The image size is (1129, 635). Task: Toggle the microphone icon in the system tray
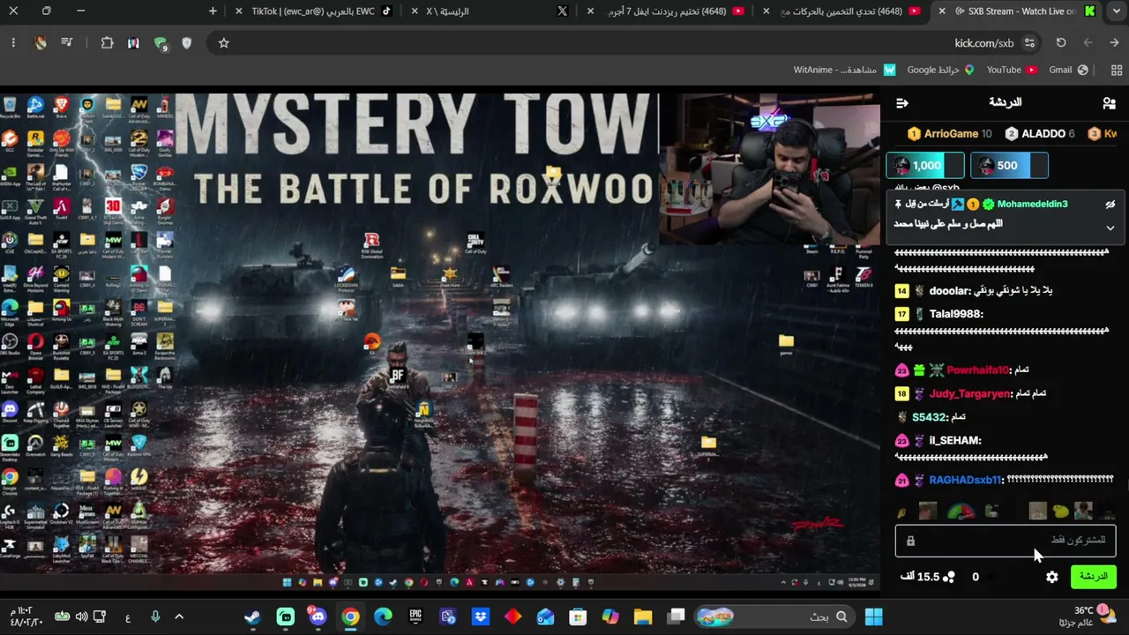click(x=155, y=616)
